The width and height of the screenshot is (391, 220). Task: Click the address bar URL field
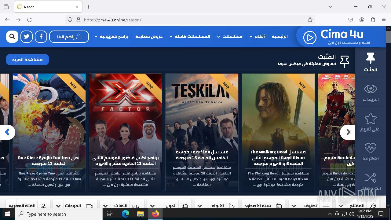(x=189, y=20)
